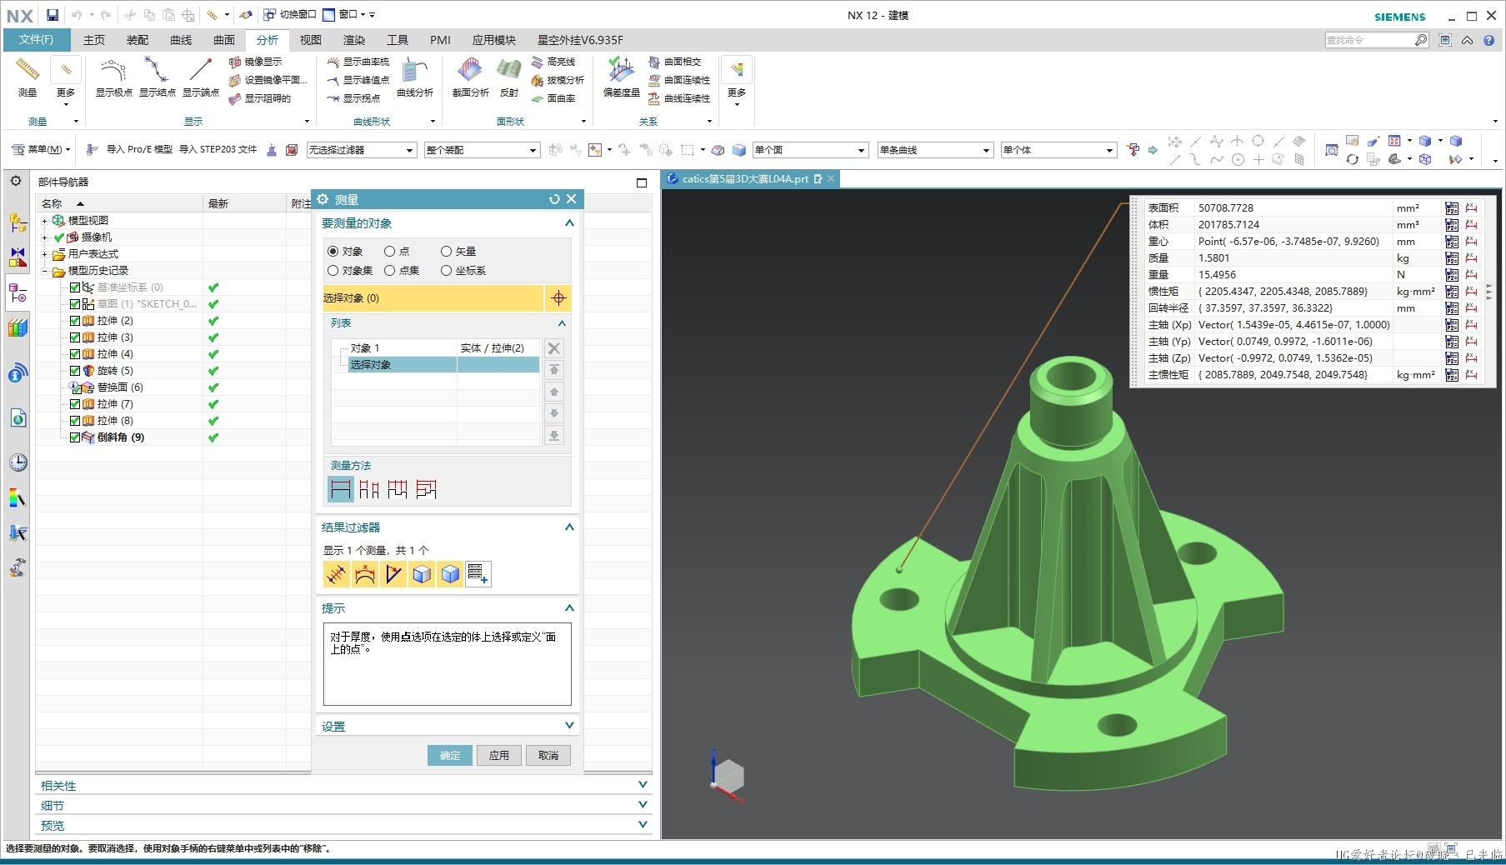Remove list entry with X icon
This screenshot has width=1506, height=865.
coord(554,348)
